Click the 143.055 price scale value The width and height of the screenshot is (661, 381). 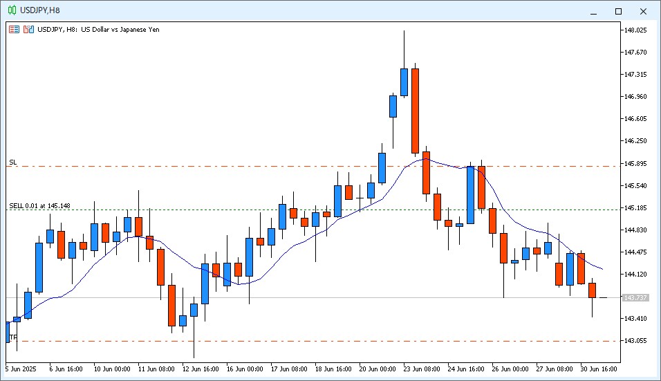coord(635,340)
